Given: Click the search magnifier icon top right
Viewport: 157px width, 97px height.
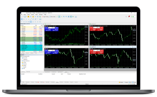Looking at the screenshot, I should coord(126,17).
